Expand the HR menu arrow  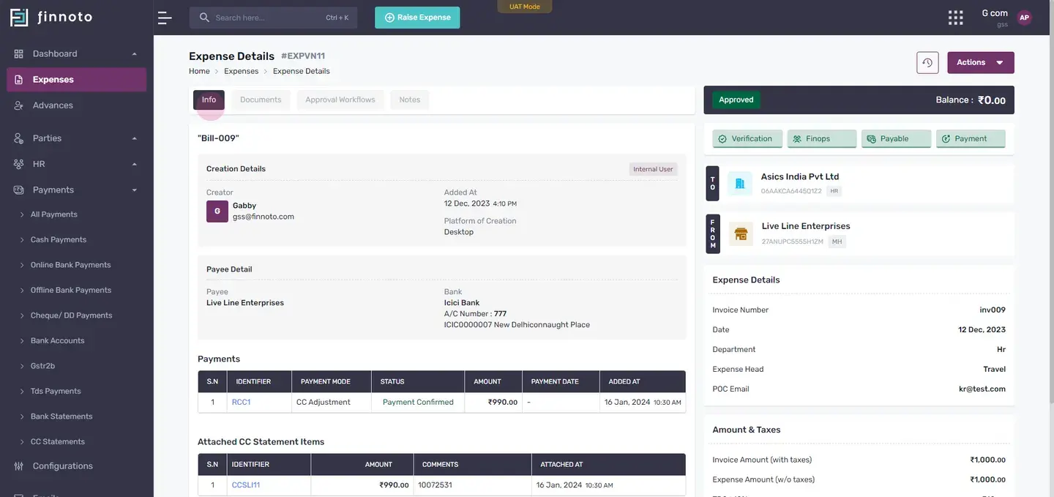point(135,164)
